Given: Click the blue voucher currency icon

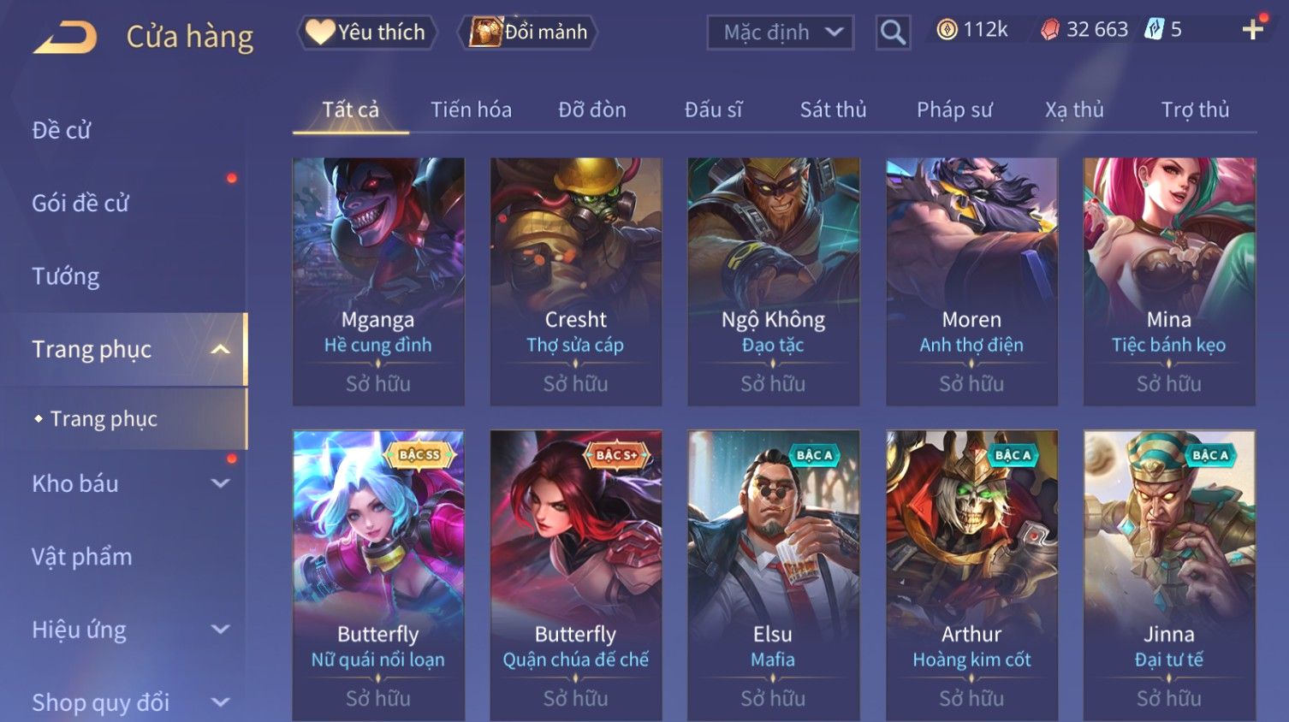Looking at the screenshot, I should [x=1155, y=30].
